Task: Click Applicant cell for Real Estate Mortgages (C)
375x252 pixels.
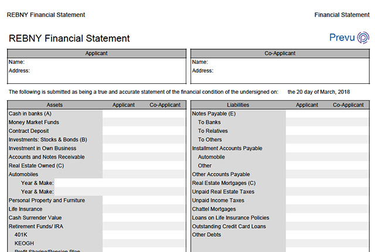Action: coord(306,183)
